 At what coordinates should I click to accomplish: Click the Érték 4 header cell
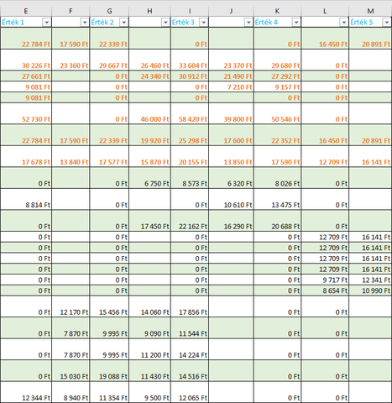277,22
